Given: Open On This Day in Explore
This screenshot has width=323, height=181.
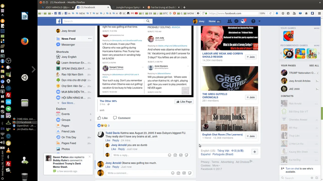Looking at the screenshot, I should tap(69, 138).
